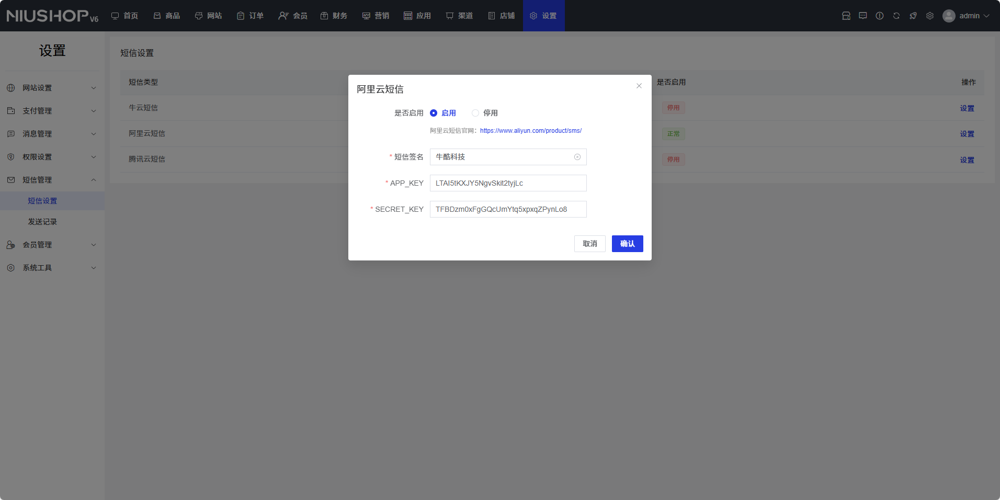Image resolution: width=1000 pixels, height=500 pixels.
Task: Clear the 短信签名 field with clear icon
Action: tap(577, 157)
